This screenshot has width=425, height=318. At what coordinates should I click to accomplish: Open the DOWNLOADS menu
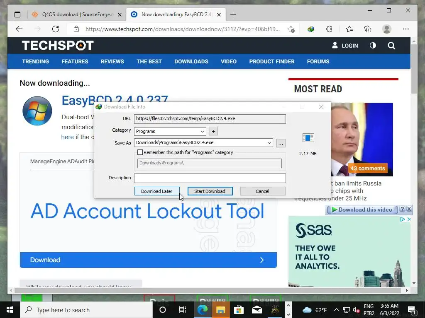[191, 61]
